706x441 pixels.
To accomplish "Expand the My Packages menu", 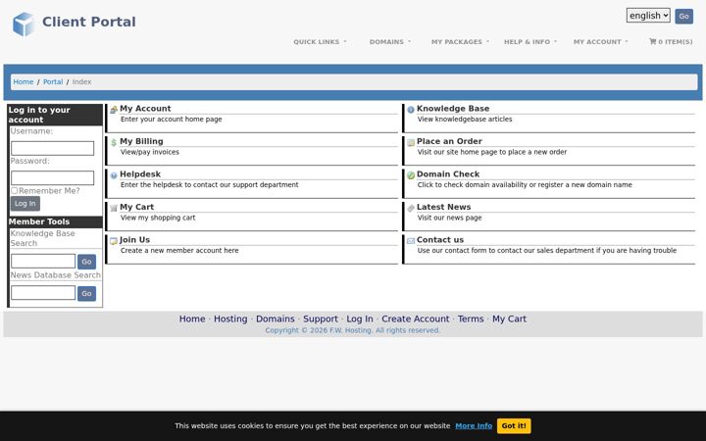I will click(x=460, y=42).
